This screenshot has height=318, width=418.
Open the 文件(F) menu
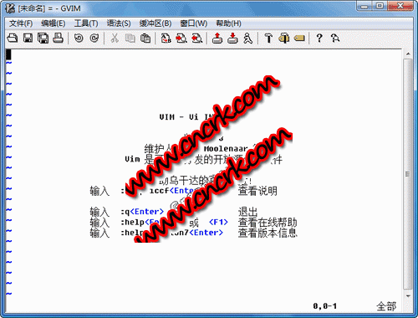[21, 23]
